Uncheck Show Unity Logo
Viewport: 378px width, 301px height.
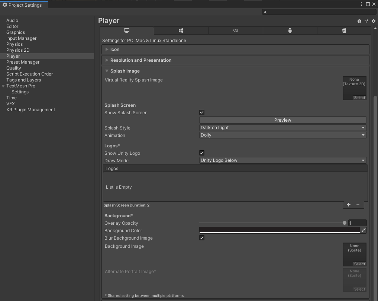click(202, 153)
